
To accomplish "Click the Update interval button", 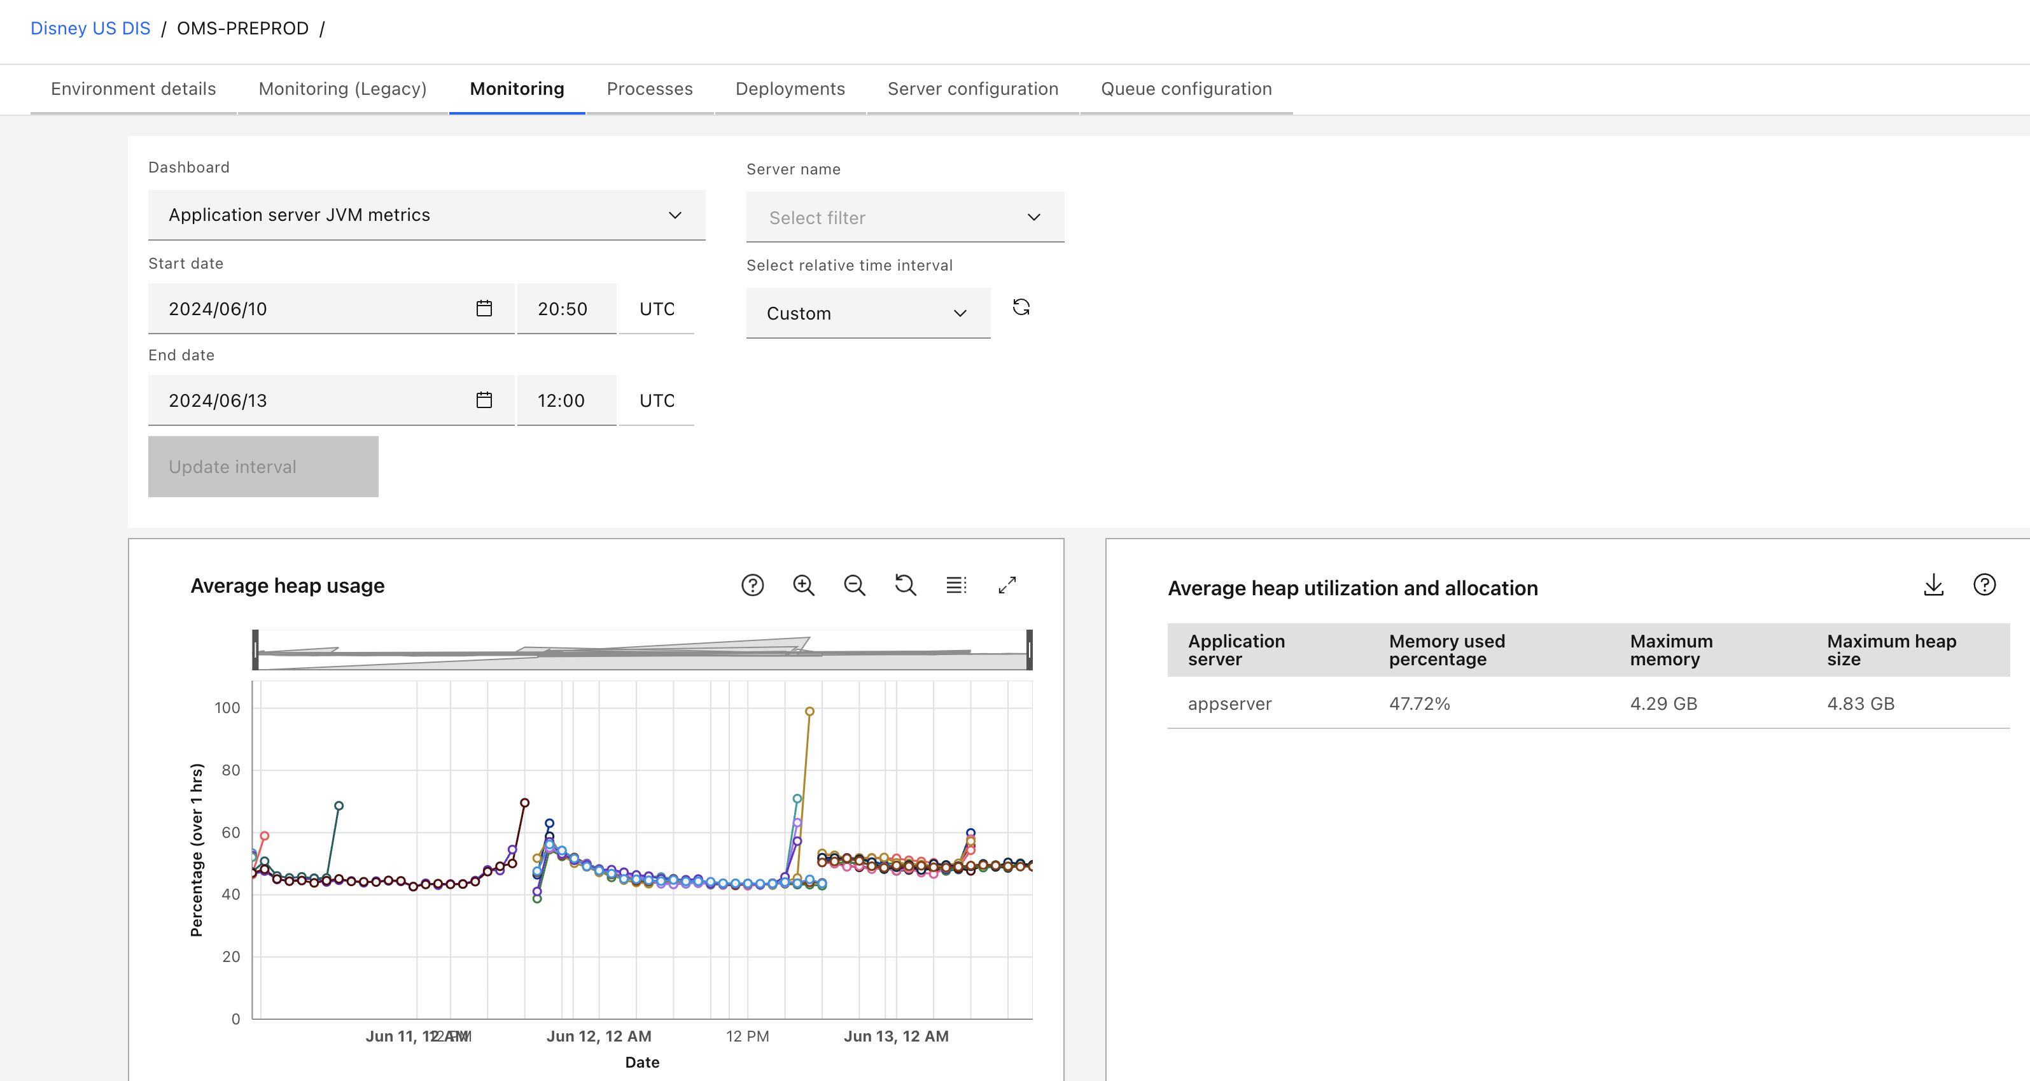I will click(263, 467).
